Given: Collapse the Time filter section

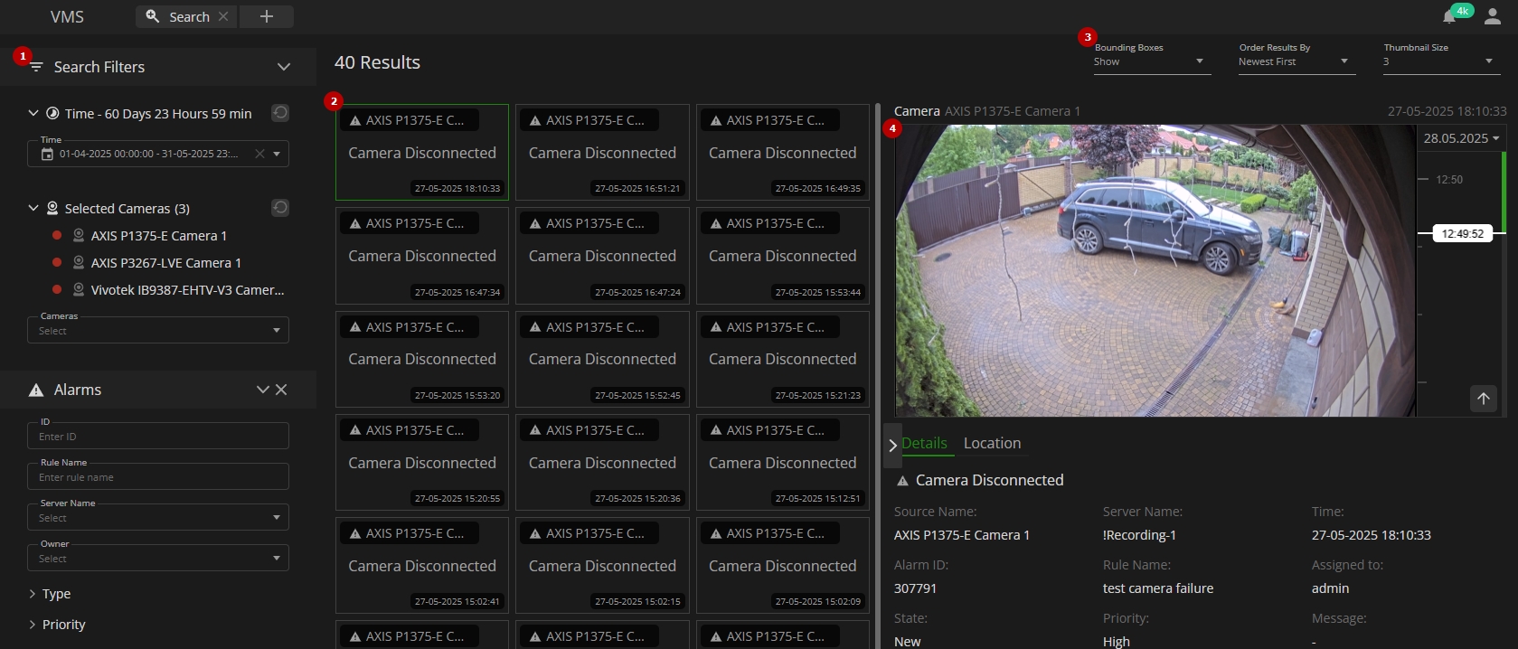Looking at the screenshot, I should (33, 113).
